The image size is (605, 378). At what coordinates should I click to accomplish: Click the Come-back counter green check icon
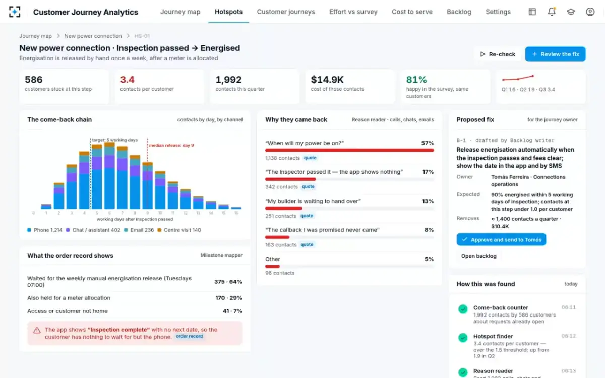click(462, 309)
